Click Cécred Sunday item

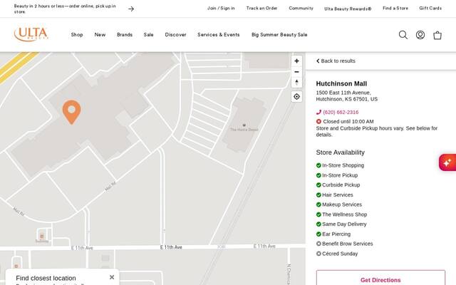[337, 254]
